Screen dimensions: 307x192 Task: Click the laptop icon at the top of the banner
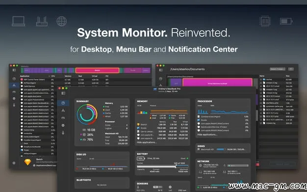[x=19, y=21]
